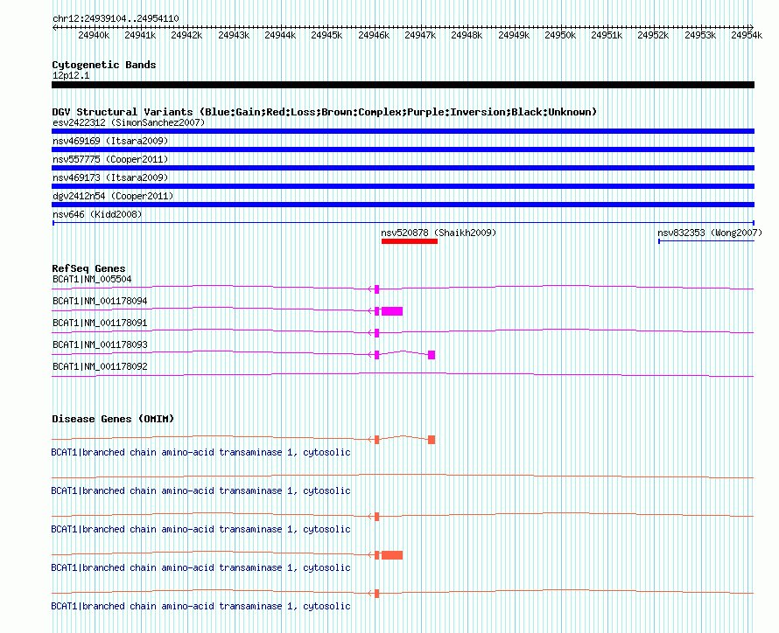Viewport: 779px width, 633px height.
Task: Select the Cytogenetic Bands track heading
Action: tap(104, 65)
